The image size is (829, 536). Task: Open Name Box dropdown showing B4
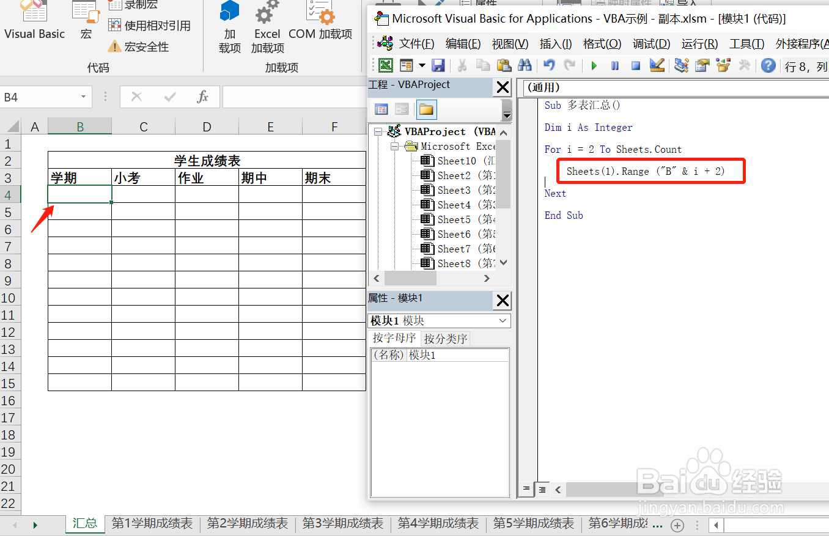pos(83,97)
